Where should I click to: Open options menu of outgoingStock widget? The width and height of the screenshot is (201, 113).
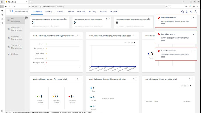[80, 79]
